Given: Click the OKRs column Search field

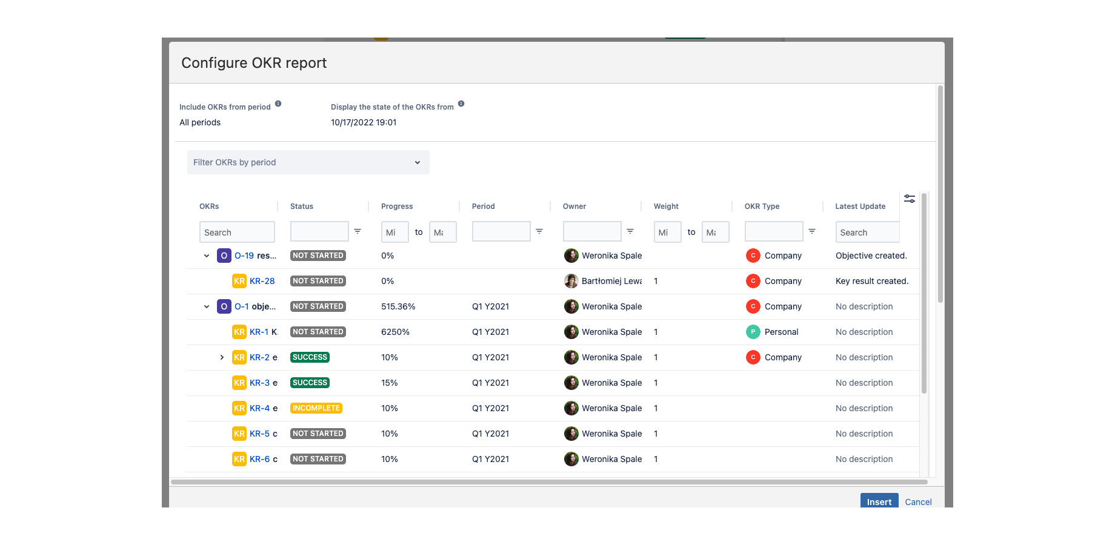Looking at the screenshot, I should pyautogui.click(x=237, y=232).
